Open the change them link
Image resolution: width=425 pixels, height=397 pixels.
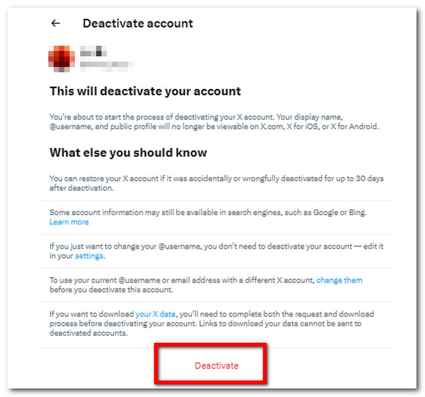(339, 280)
